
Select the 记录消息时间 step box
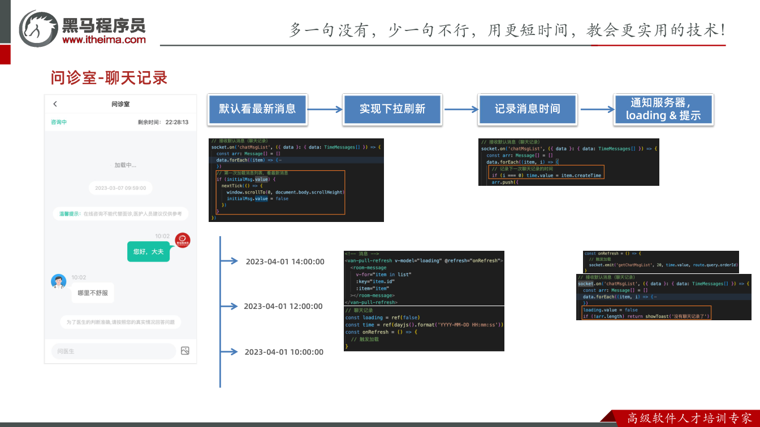[x=527, y=109]
